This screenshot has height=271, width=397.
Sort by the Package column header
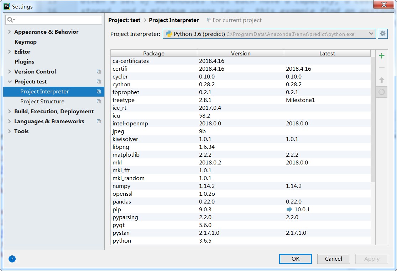[154, 53]
